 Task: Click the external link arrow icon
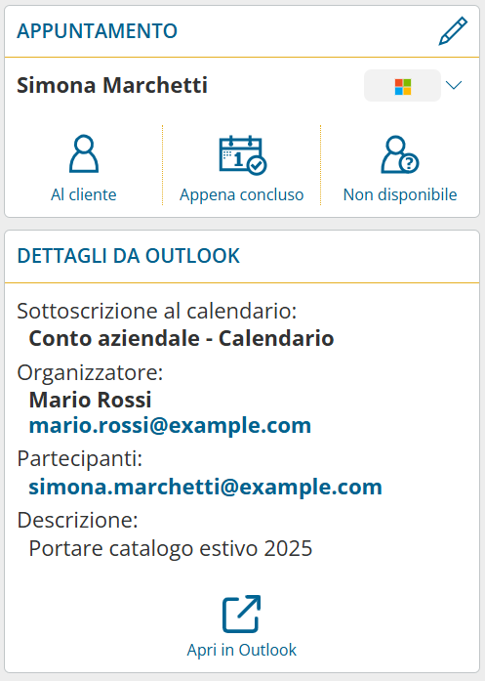click(x=242, y=615)
